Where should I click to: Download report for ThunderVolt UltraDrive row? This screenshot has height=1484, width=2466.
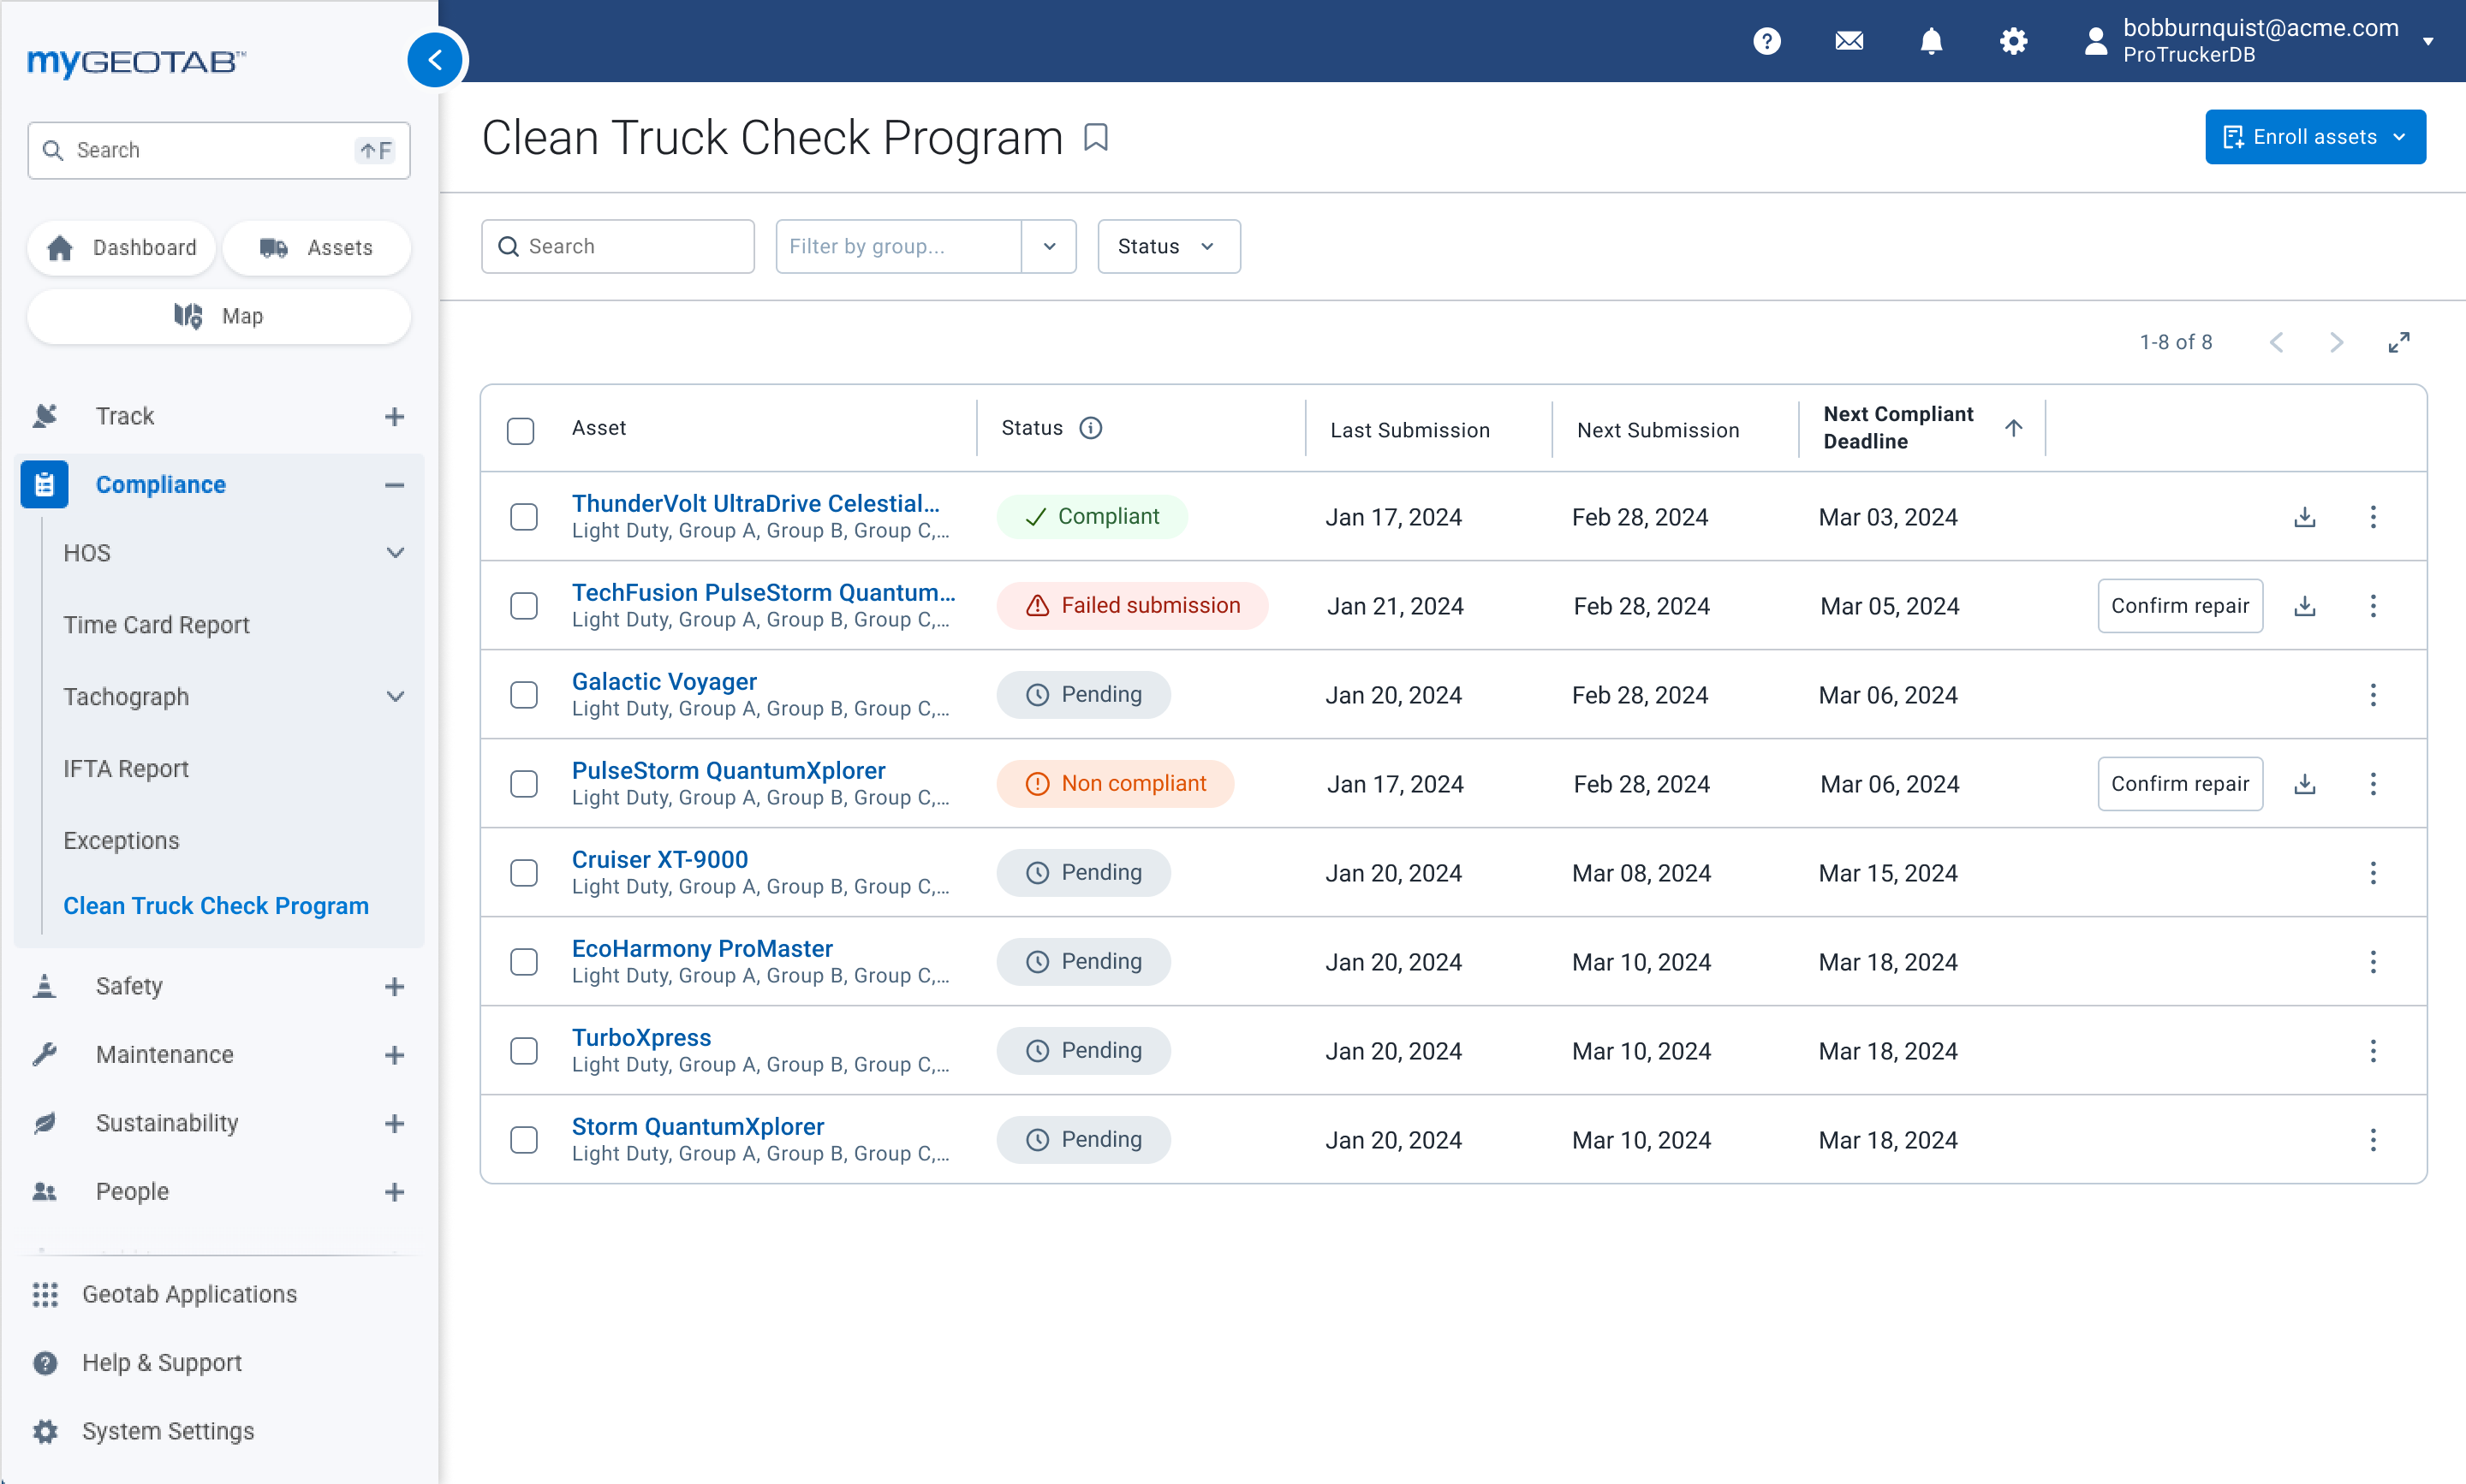click(2304, 517)
